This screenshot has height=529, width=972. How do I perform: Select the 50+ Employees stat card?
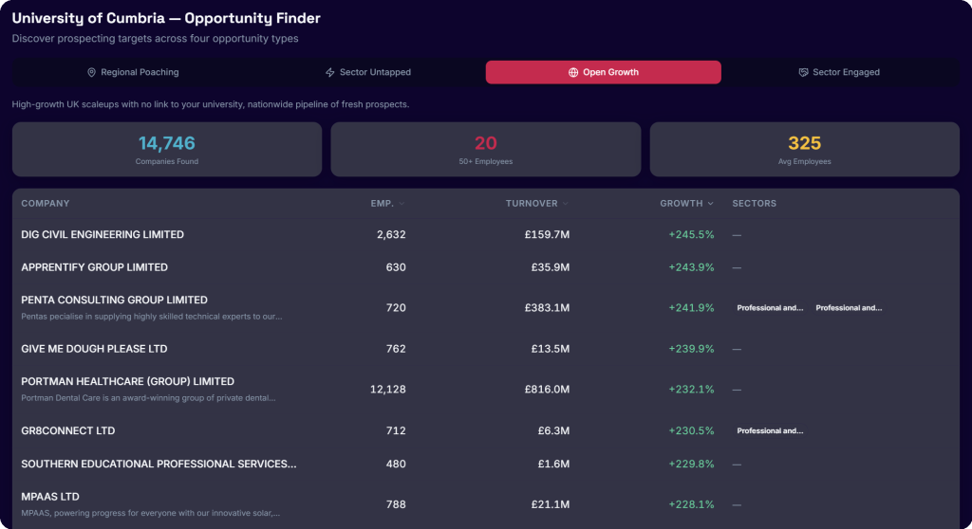tap(485, 149)
